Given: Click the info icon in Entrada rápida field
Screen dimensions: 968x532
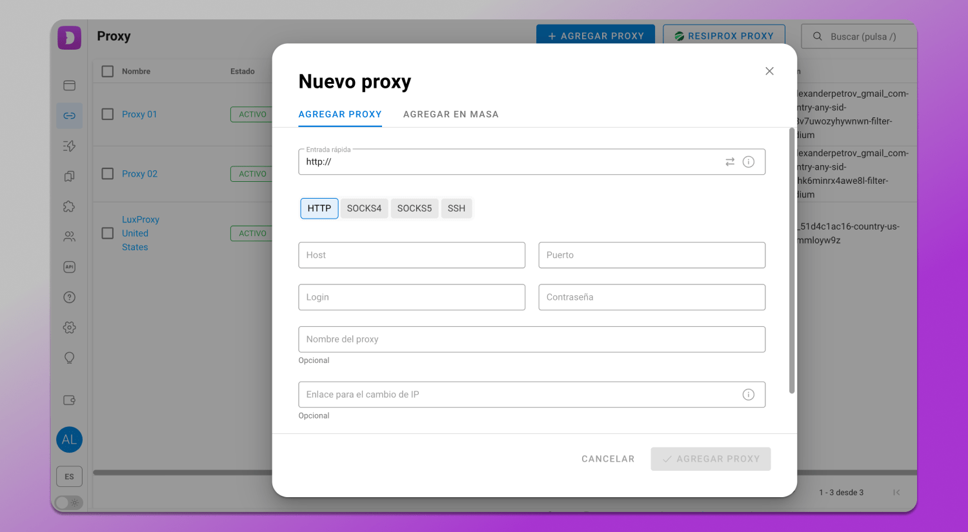Looking at the screenshot, I should [x=749, y=162].
